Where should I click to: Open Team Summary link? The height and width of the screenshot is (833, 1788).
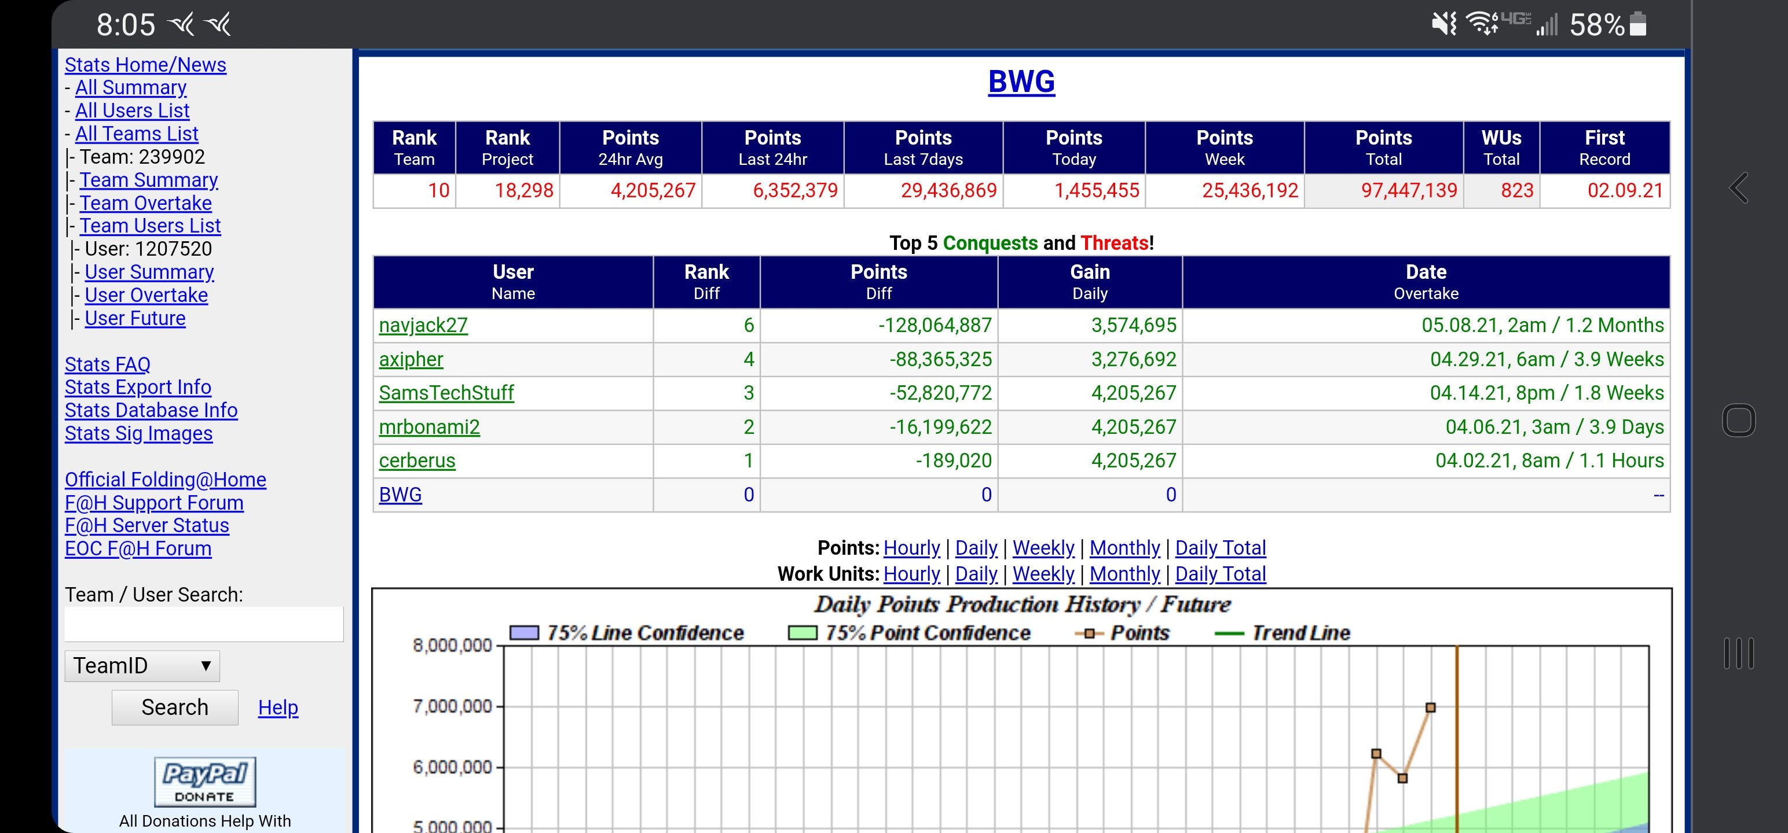(x=149, y=180)
